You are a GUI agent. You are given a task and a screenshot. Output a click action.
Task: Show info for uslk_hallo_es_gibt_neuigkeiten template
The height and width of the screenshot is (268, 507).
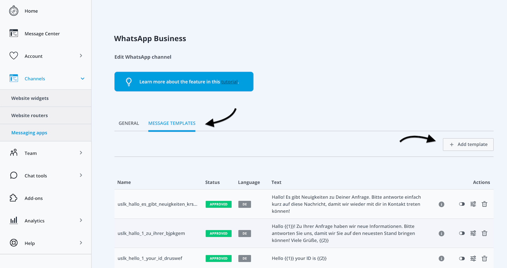click(x=442, y=204)
